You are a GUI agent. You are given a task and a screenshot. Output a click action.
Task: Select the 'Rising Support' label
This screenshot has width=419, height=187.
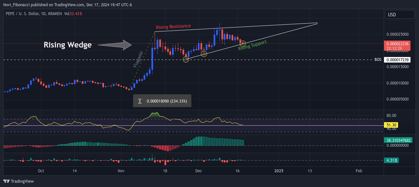point(253,45)
